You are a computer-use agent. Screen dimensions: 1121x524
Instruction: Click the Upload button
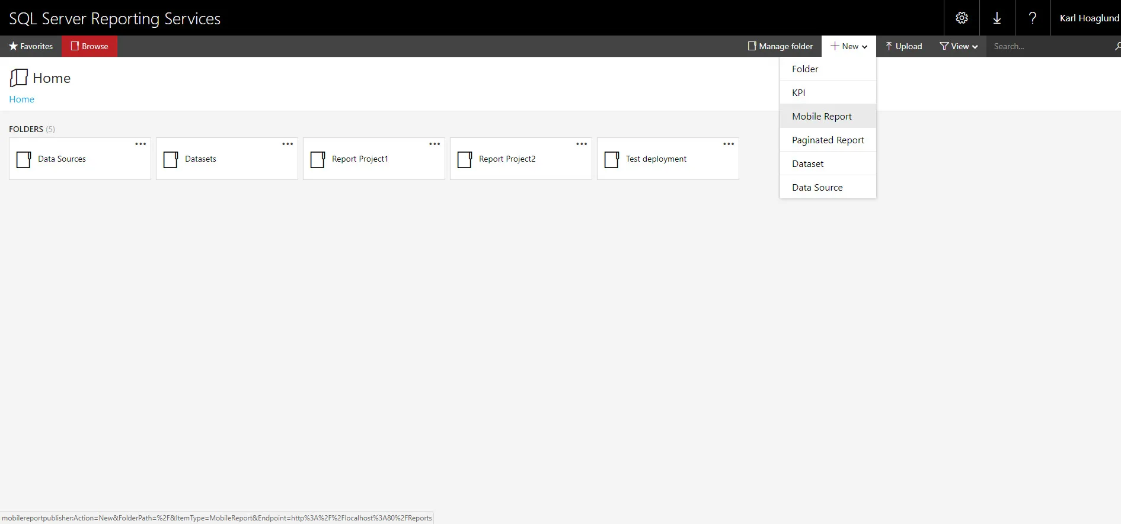[903, 46]
